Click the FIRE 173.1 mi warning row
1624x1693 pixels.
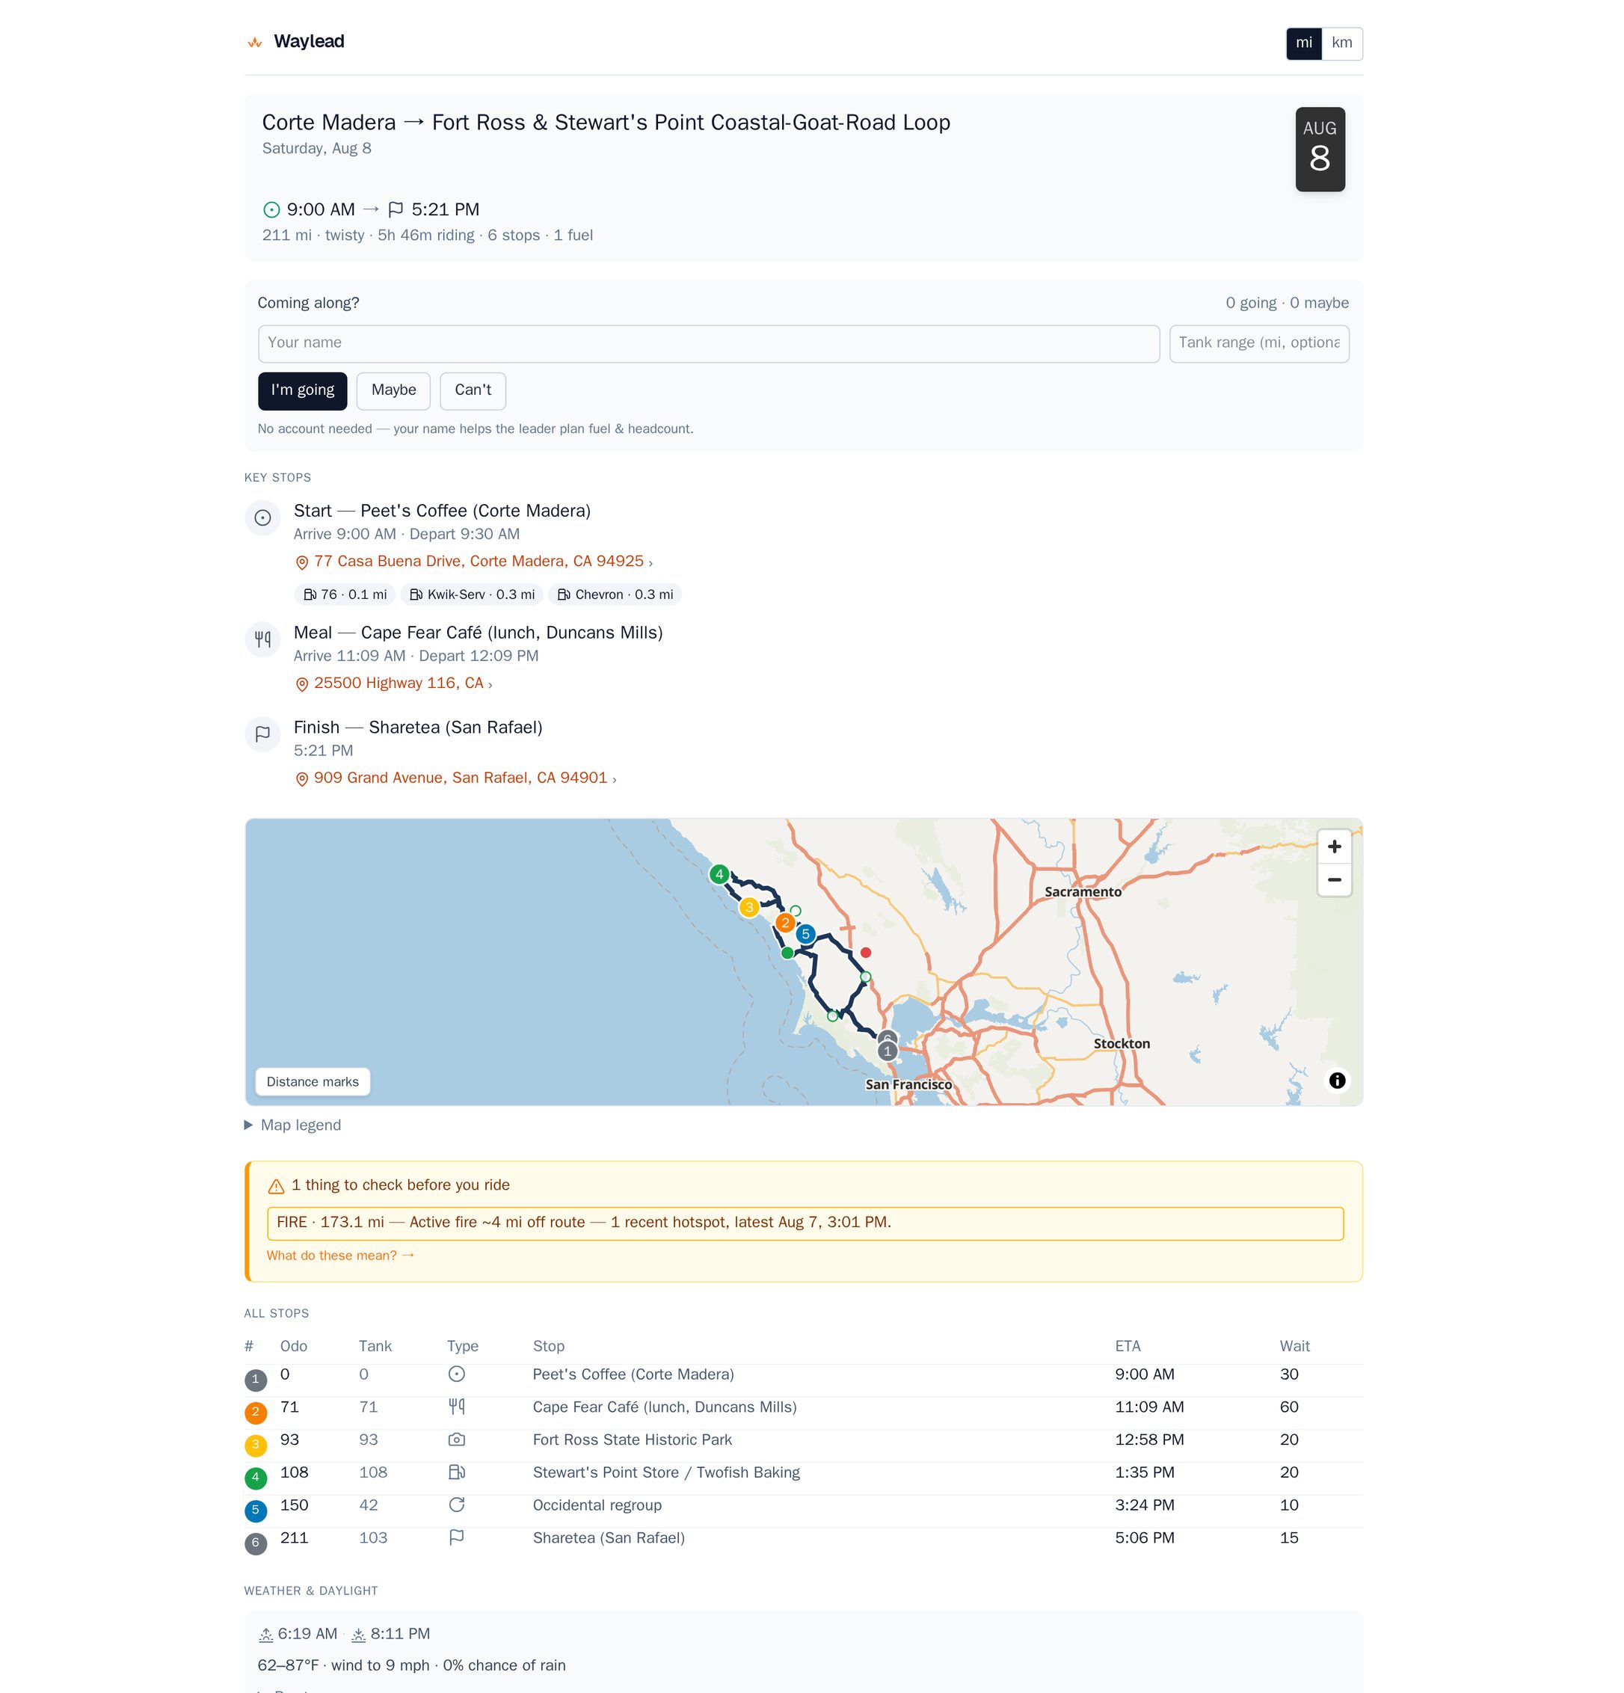(805, 1223)
